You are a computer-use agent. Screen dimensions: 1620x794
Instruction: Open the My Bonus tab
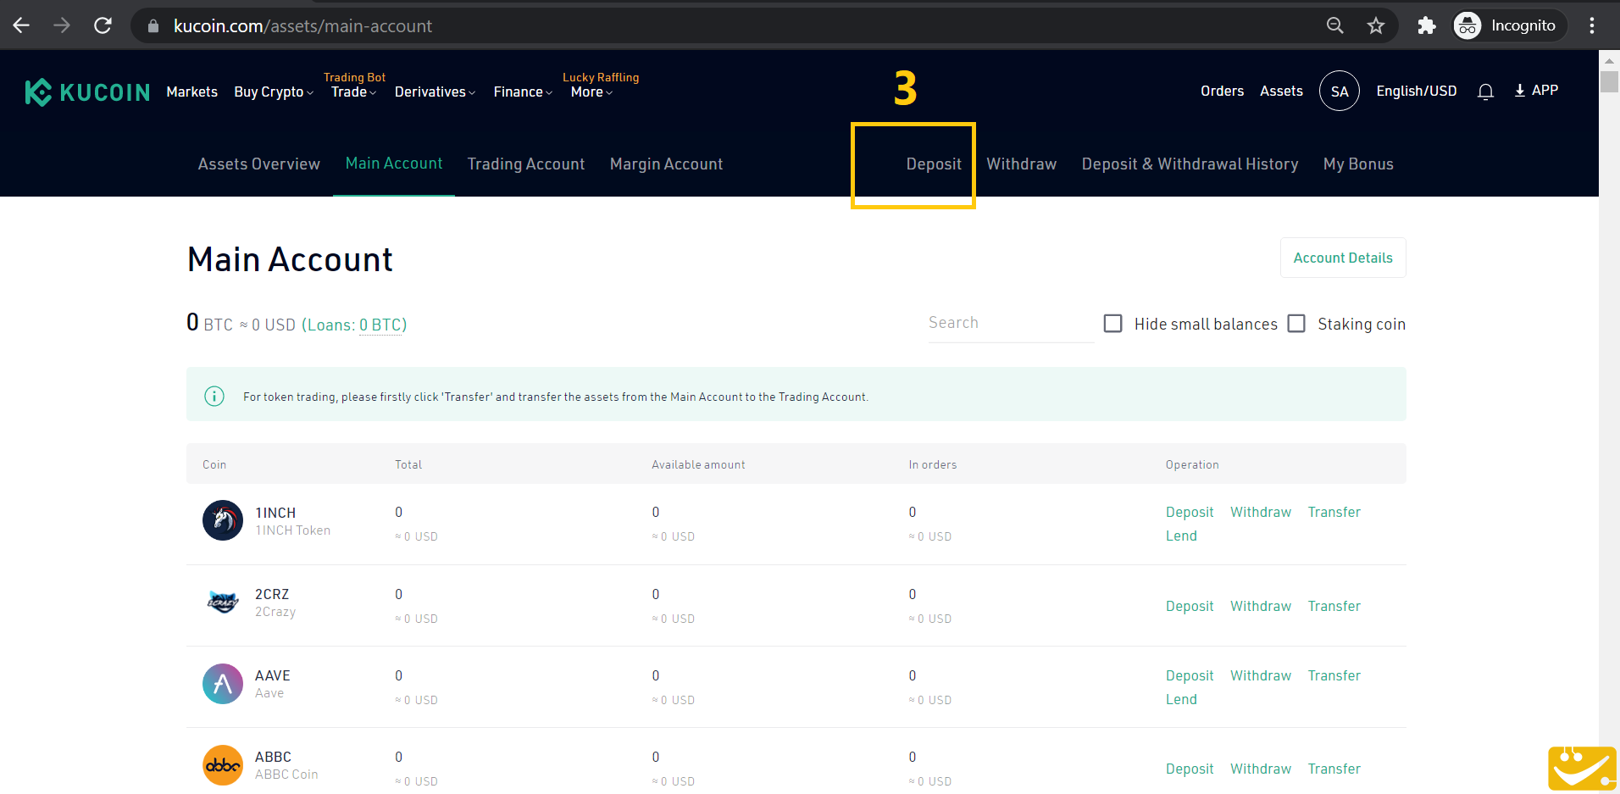pyautogui.click(x=1358, y=164)
